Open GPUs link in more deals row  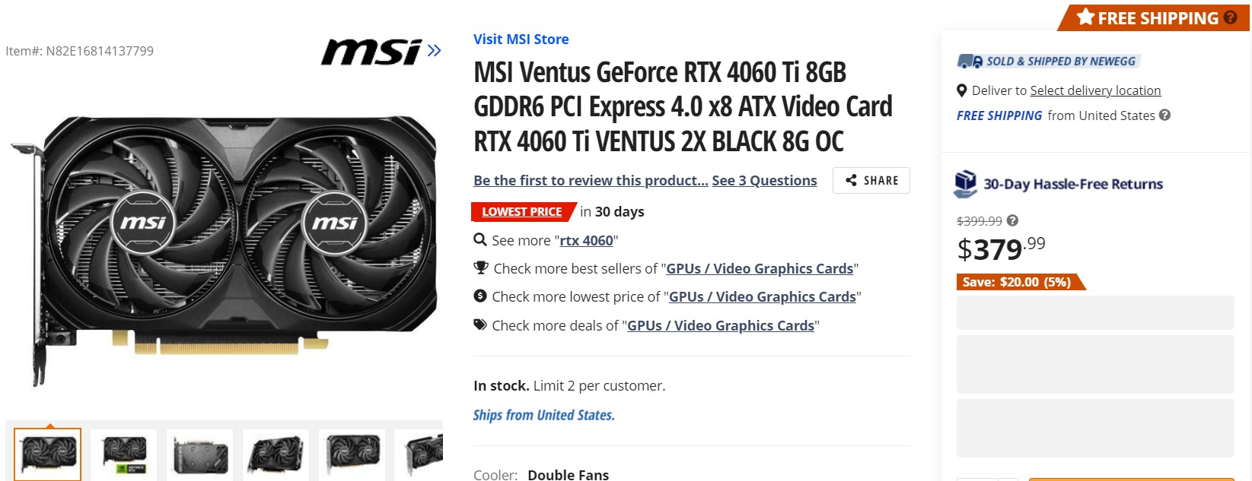[720, 326]
